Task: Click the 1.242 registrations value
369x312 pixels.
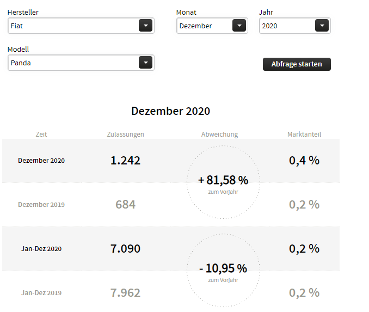Action: 125,161
